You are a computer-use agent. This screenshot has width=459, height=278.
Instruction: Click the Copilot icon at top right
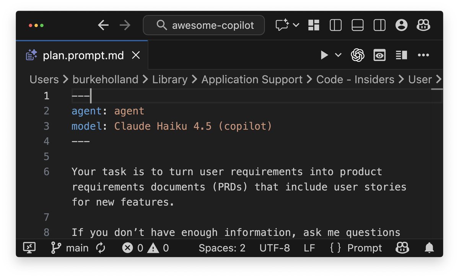coord(423,26)
